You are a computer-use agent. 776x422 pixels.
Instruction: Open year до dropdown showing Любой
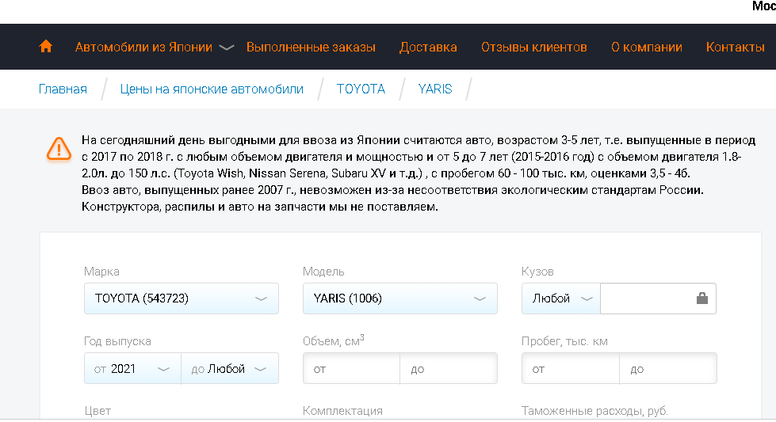pyautogui.click(x=230, y=369)
